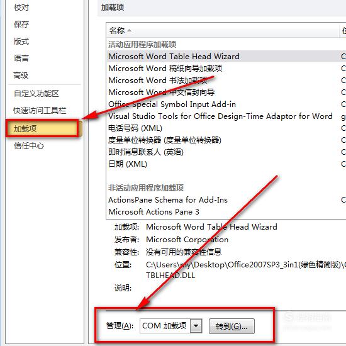346x346 pixels.
Task: Open the 保存 options category
Action: tap(21, 25)
